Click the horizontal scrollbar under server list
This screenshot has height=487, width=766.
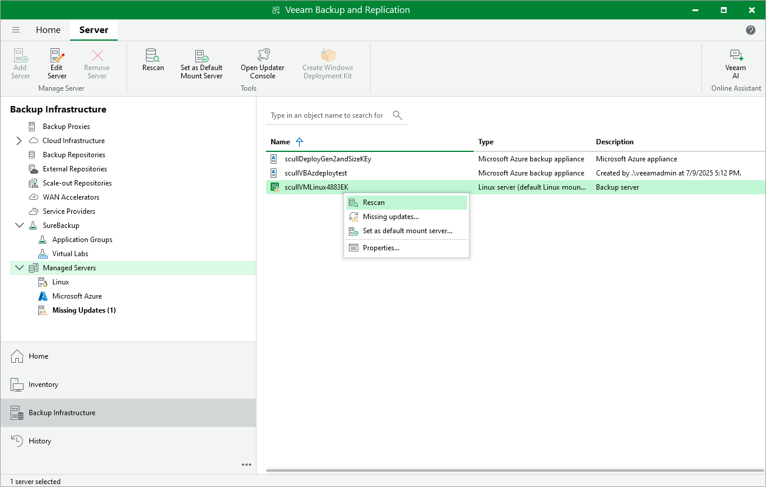pyautogui.click(x=515, y=471)
